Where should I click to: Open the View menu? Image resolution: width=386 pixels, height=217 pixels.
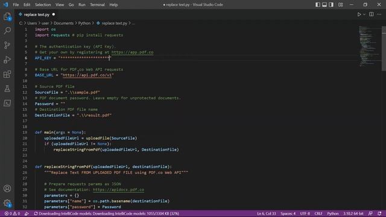[60, 5]
